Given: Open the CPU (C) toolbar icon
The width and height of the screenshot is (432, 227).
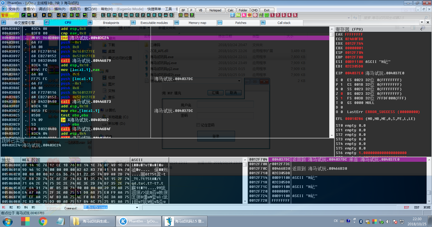Looking at the screenshot, I should [137, 15].
